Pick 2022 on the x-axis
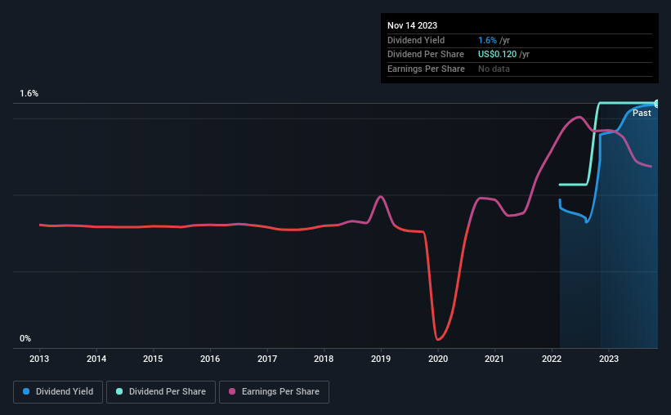 552,358
